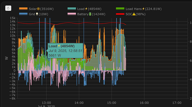Viewport: 192px width, 107px height.
Task: Toggle the SOC (98%) legend entry
Action: [131, 14]
